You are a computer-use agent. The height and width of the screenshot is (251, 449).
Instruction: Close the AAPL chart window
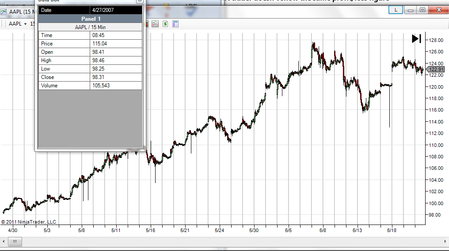click(439, 10)
